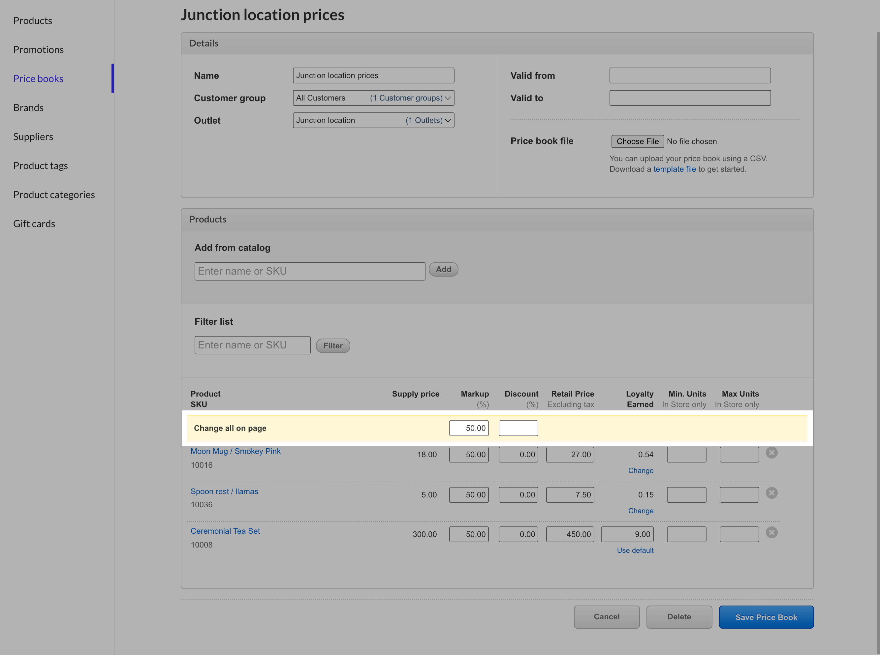This screenshot has width=880, height=655.
Task: Edit Ceremonial Tea Set markup field
Action: (x=469, y=534)
